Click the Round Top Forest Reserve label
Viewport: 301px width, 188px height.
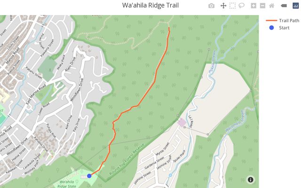[x=127, y=159]
